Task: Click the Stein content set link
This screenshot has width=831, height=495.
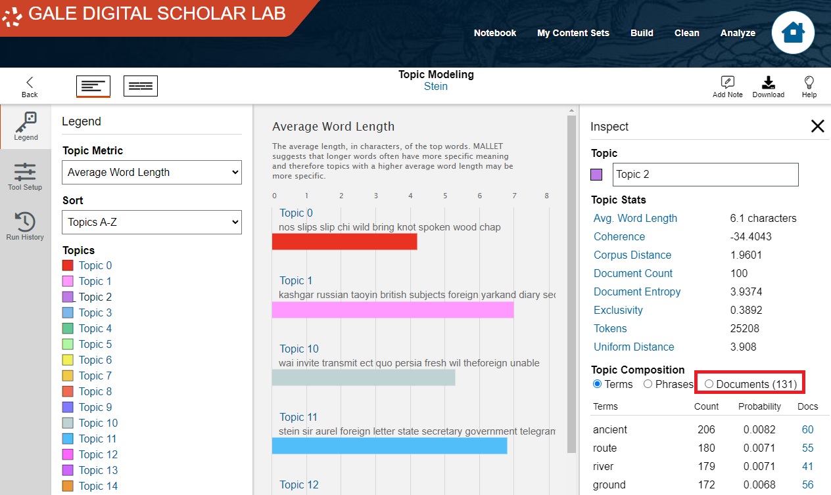Action: (x=436, y=86)
